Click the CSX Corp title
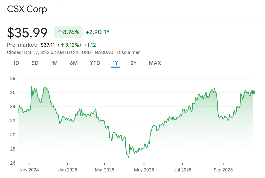 coord(27,9)
